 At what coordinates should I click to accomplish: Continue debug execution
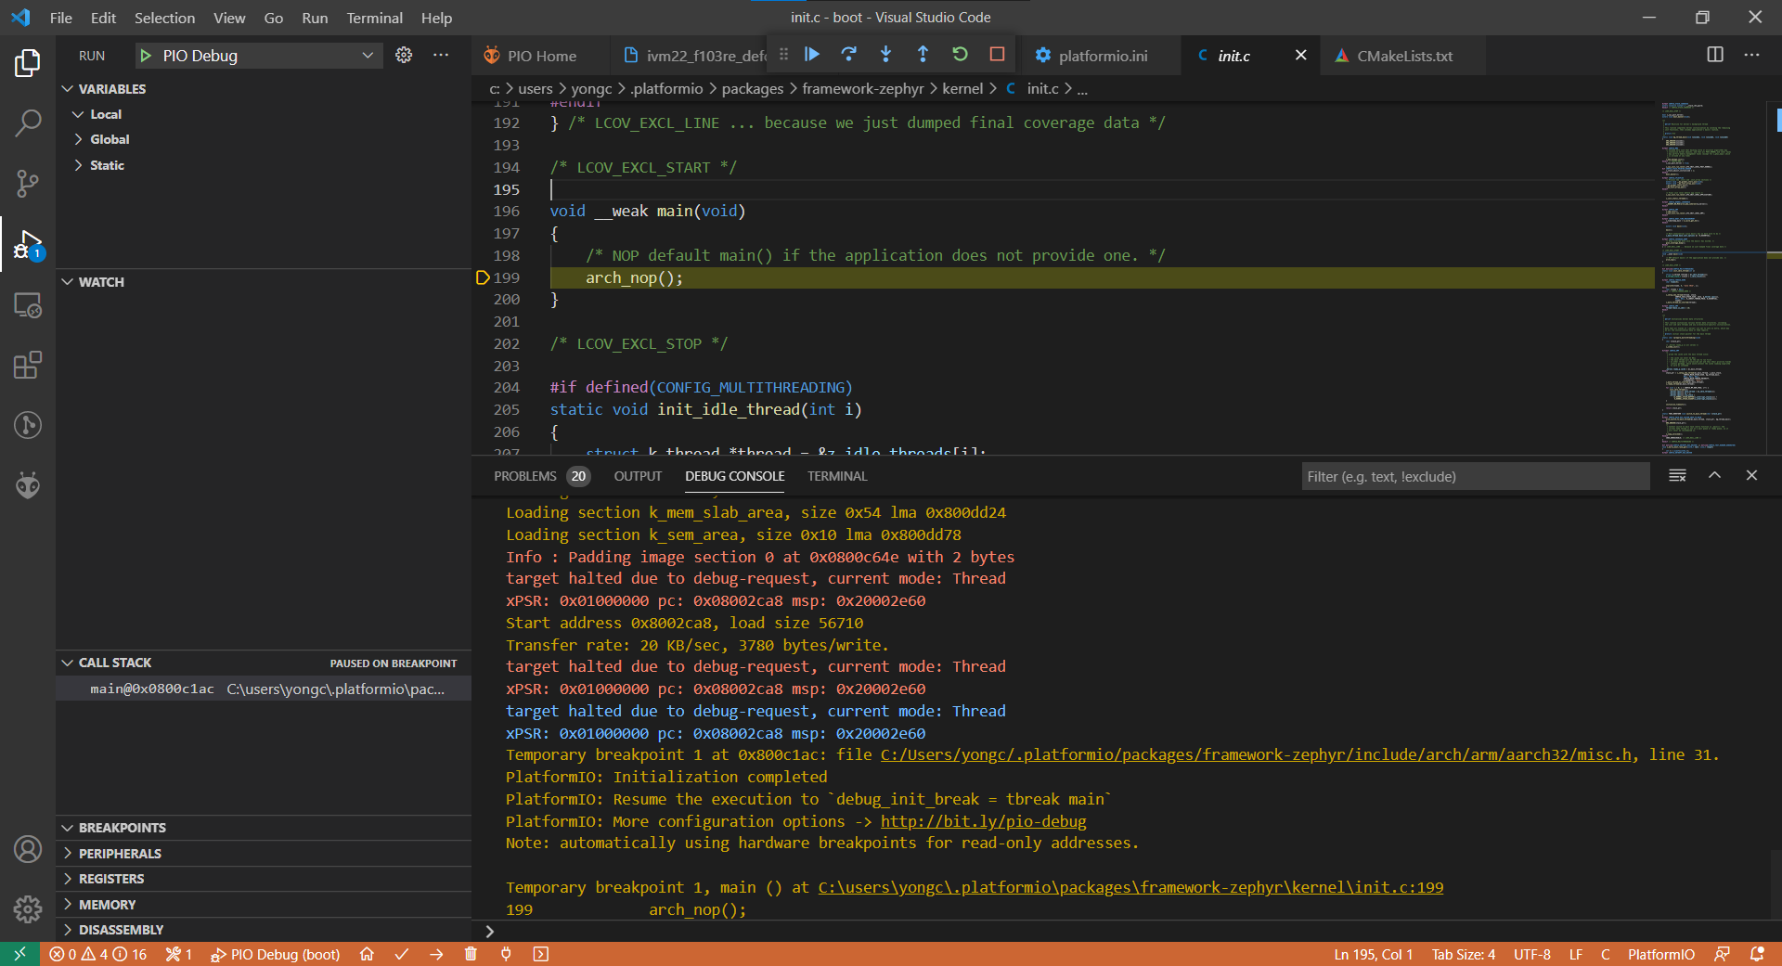coord(812,55)
